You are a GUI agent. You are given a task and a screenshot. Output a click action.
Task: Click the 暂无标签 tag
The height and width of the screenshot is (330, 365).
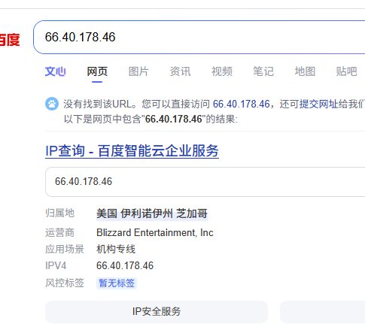click(x=117, y=283)
